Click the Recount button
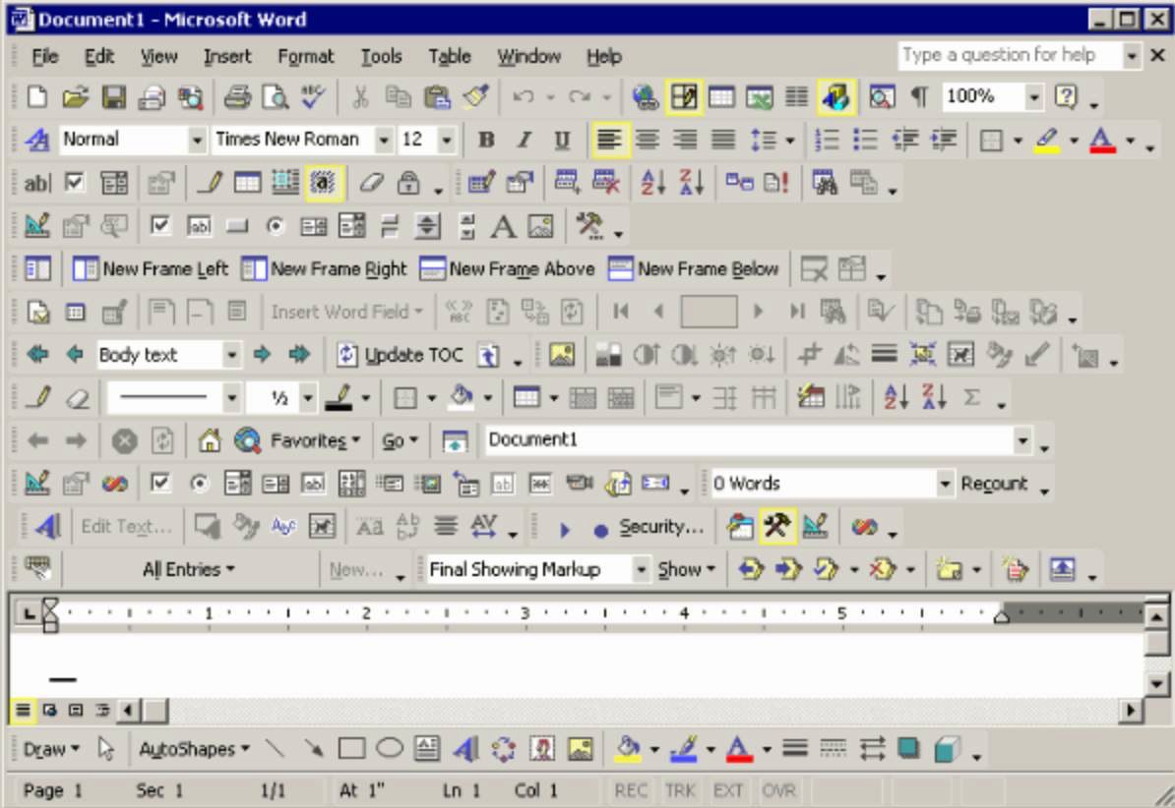The width and height of the screenshot is (1175, 808). 994,483
